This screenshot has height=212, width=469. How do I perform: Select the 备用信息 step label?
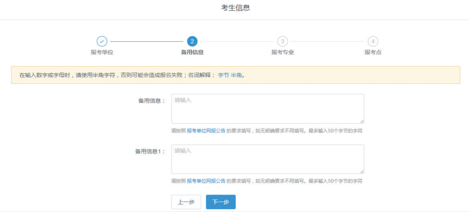point(192,52)
